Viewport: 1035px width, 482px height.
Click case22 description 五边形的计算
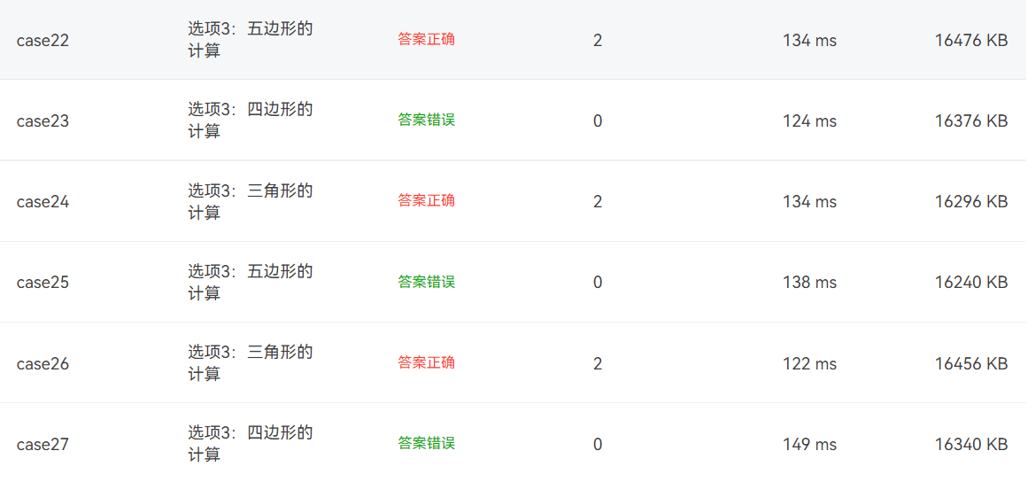(251, 40)
